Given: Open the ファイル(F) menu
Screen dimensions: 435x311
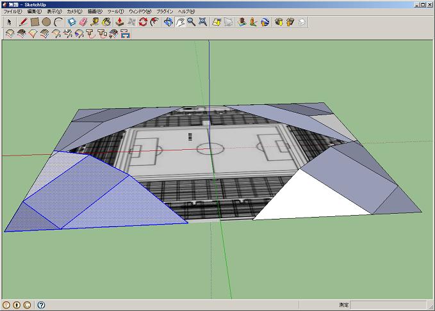Looking at the screenshot, I should tap(13, 12).
